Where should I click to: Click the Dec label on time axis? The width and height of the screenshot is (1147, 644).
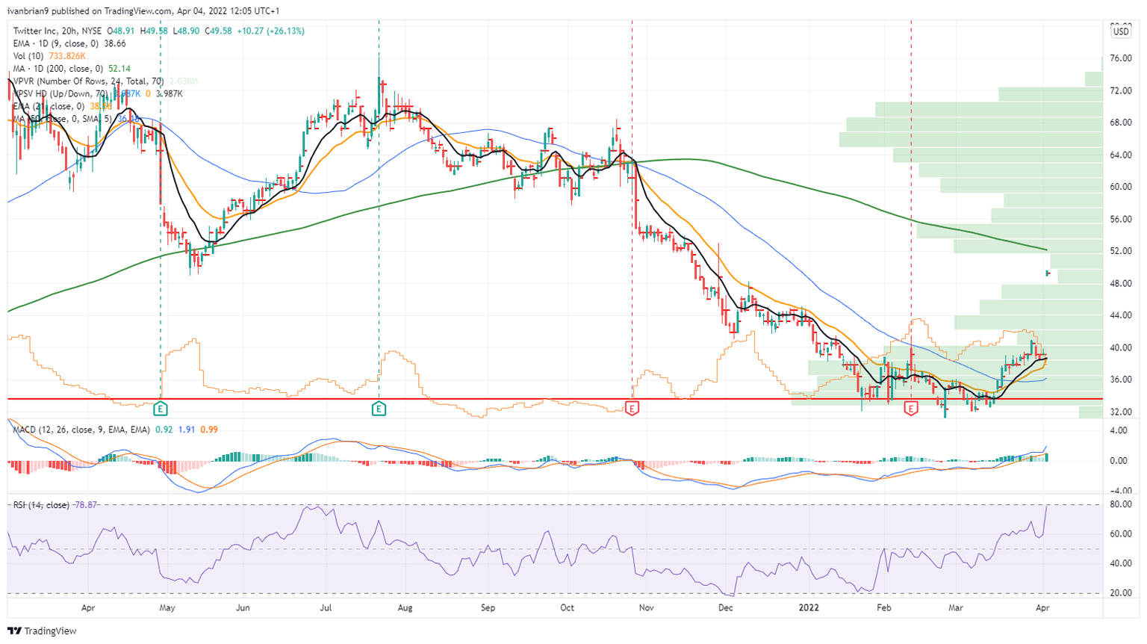[x=725, y=607]
